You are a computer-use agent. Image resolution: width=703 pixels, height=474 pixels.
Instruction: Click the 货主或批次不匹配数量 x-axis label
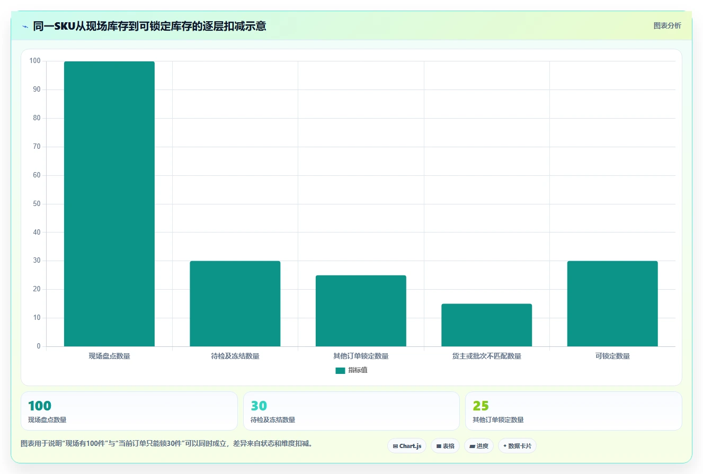coord(487,356)
